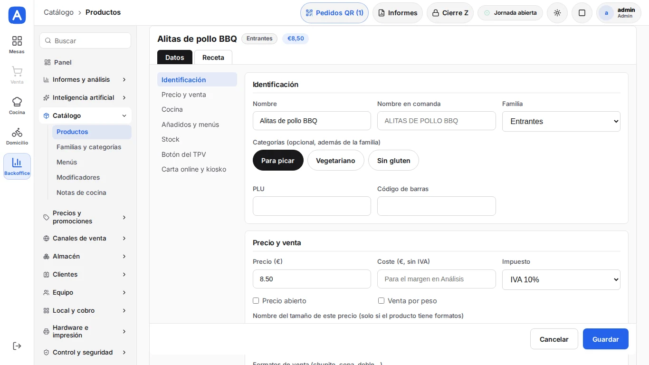Click Guardar to save the product
The width and height of the screenshot is (649, 365).
pos(606,339)
